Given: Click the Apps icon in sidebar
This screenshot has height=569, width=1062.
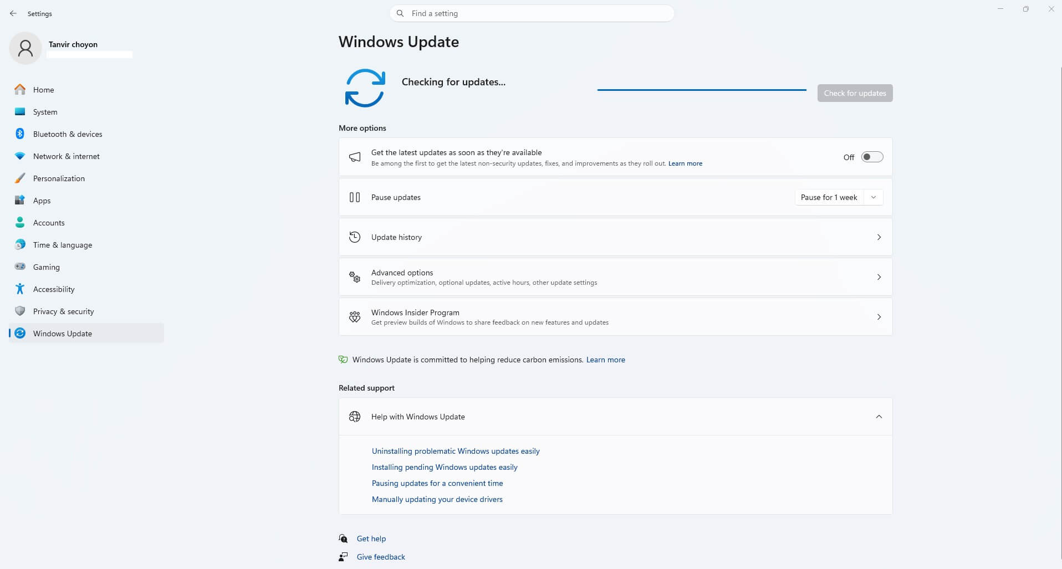Looking at the screenshot, I should click(x=20, y=200).
